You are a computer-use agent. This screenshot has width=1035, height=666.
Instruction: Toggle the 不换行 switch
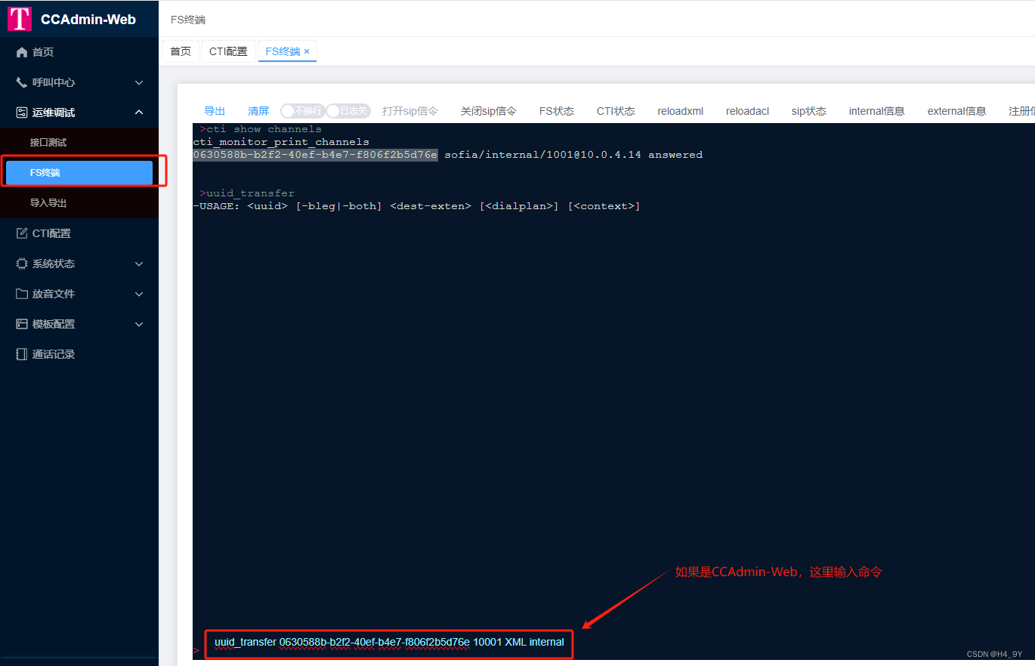point(303,111)
